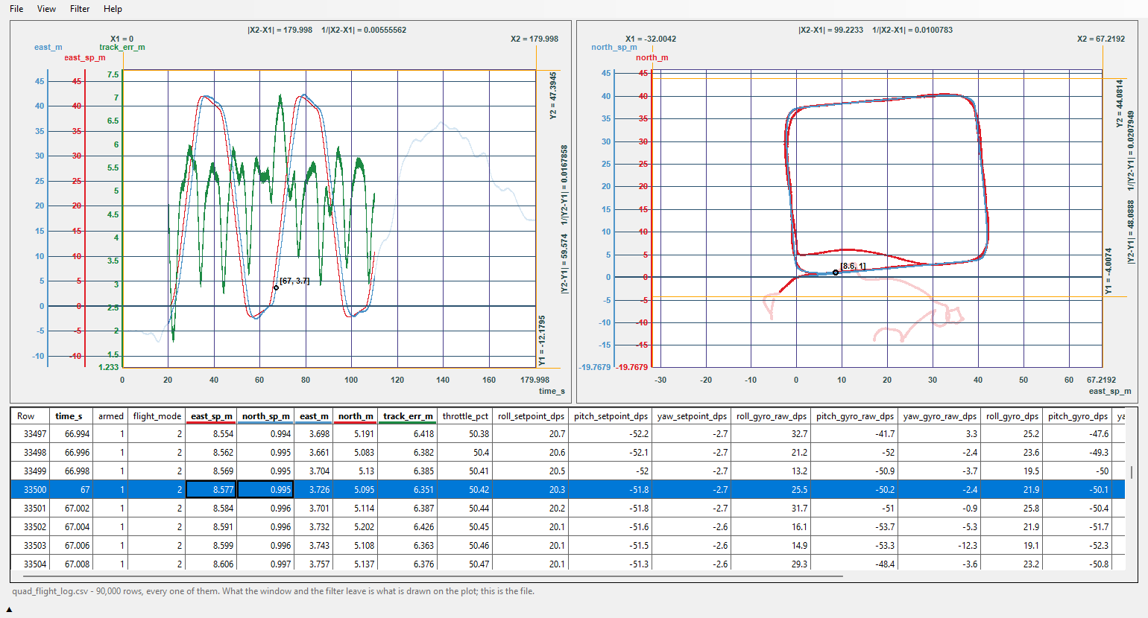This screenshot has width=1148, height=618.
Task: Open the View menu
Action: coord(46,9)
